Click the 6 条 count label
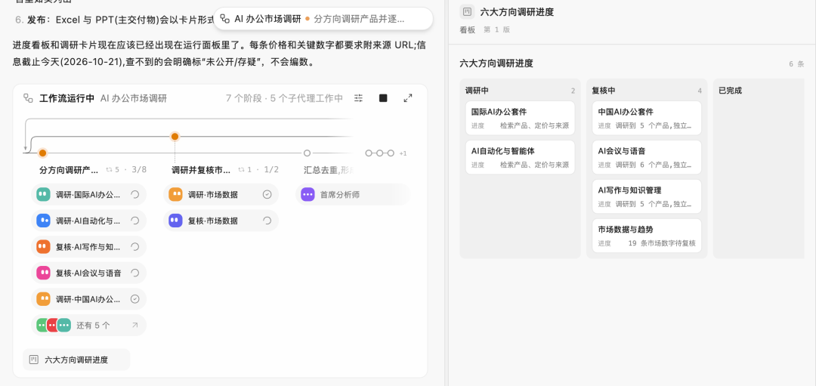 coord(797,64)
